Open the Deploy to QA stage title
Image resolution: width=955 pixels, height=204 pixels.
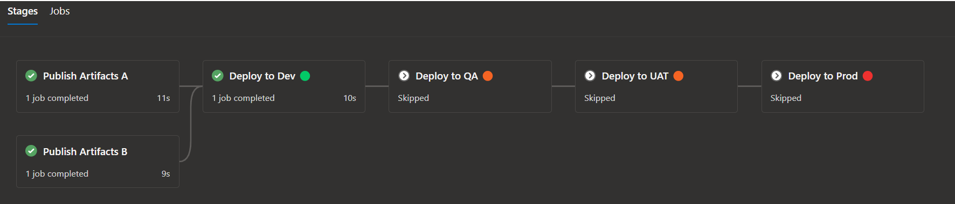pos(447,76)
